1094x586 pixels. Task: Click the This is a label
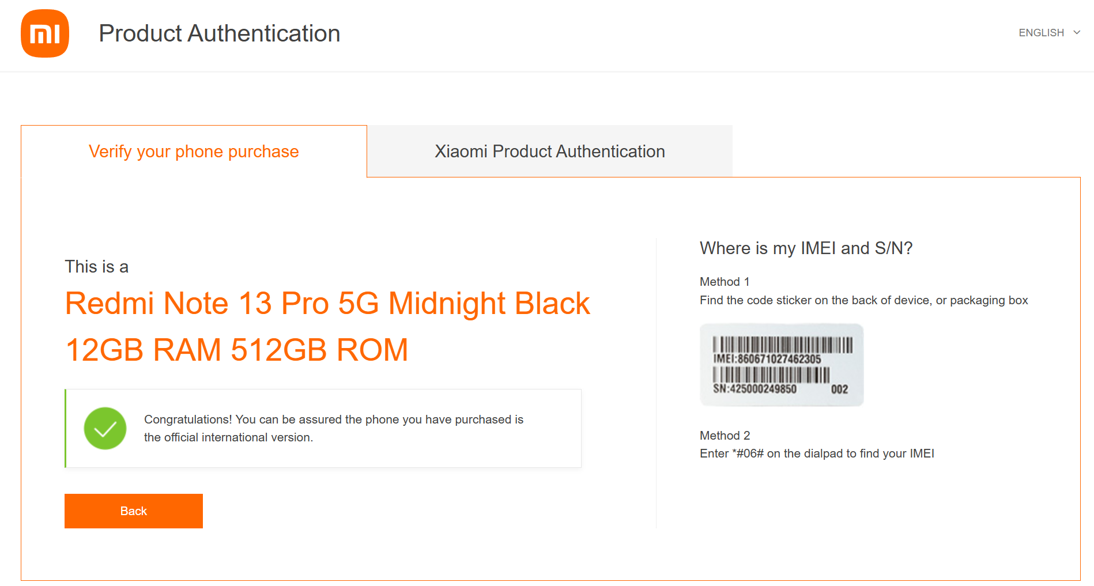96,267
